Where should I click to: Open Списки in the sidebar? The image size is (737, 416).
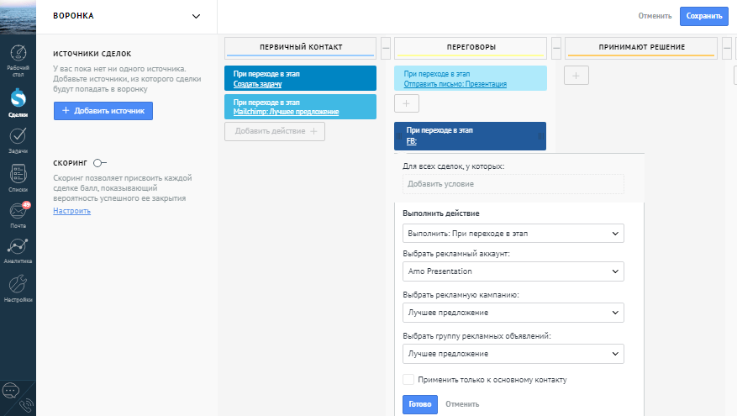[x=18, y=177]
